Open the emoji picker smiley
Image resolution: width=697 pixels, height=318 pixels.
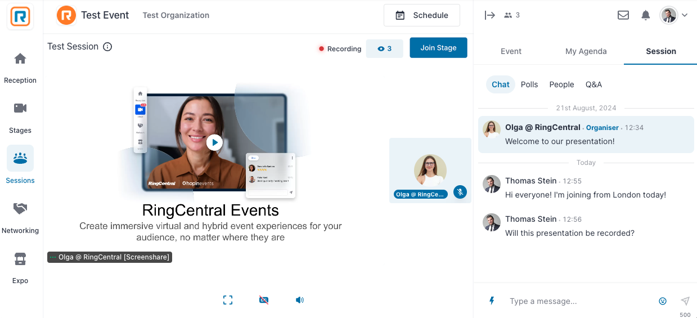click(x=663, y=301)
